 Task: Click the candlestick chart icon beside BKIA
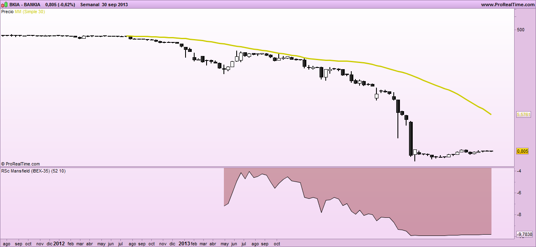5,4
